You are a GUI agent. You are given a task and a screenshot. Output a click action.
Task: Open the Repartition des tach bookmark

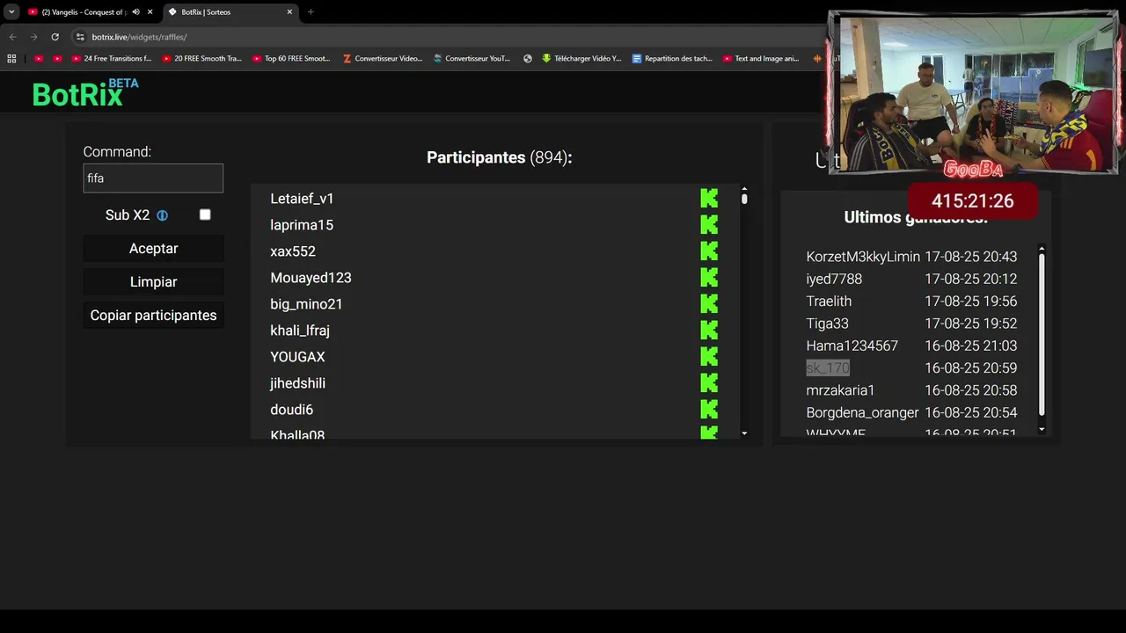tap(673, 59)
